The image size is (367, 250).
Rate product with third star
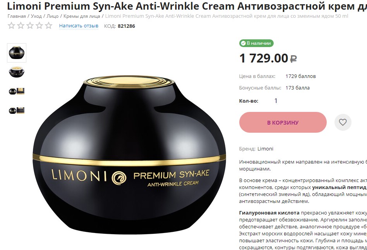(30, 25)
